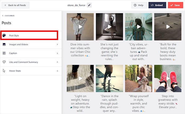Click caption "Built for the bold"

pos(168,52)
